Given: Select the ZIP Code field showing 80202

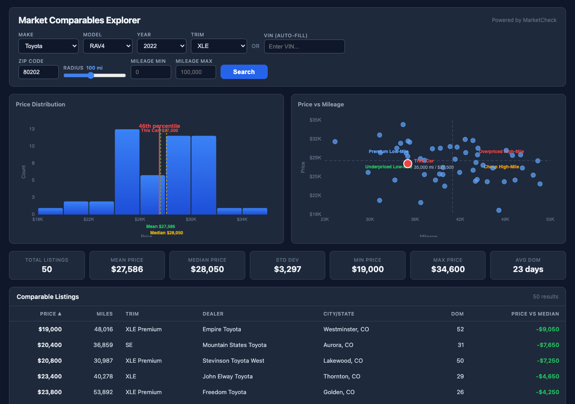Looking at the screenshot, I should 38,72.
